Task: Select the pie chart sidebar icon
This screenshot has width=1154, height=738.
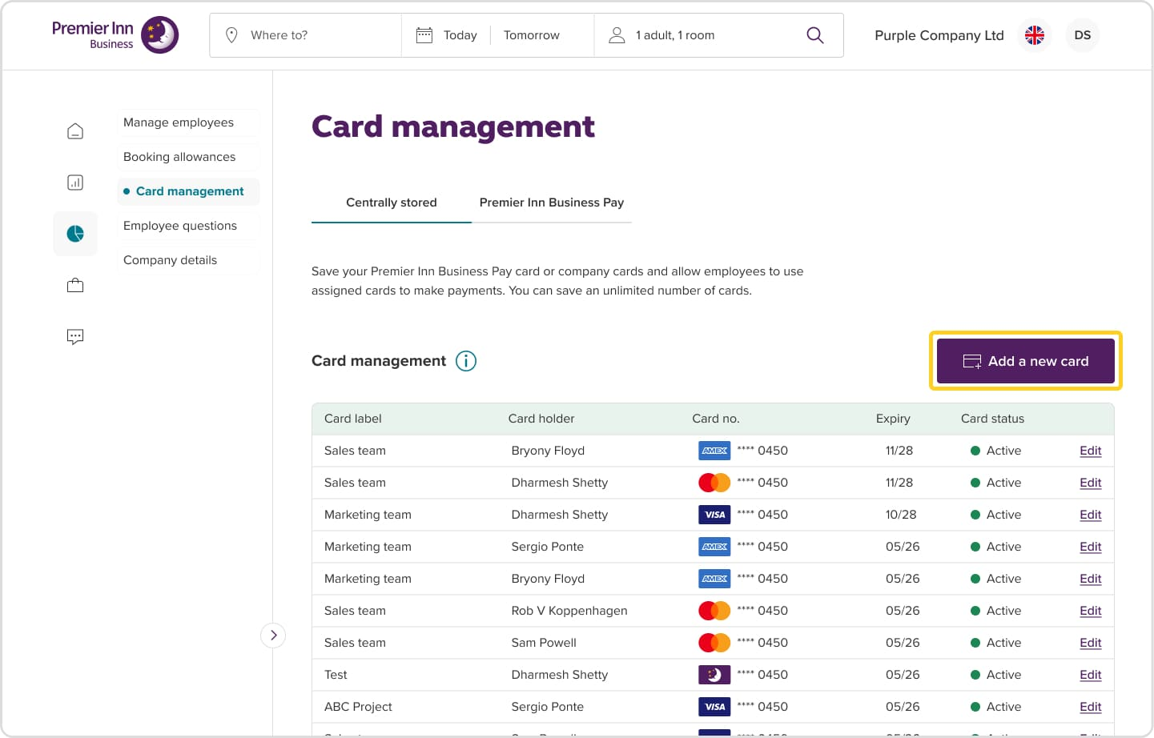Action: click(x=75, y=234)
